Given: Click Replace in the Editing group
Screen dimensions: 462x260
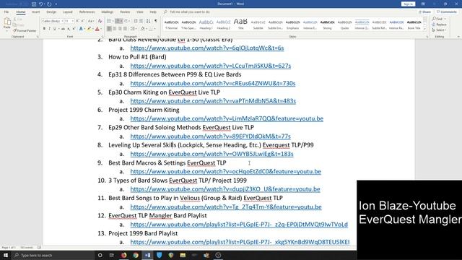Looking at the screenshot, I should click(x=439, y=25).
